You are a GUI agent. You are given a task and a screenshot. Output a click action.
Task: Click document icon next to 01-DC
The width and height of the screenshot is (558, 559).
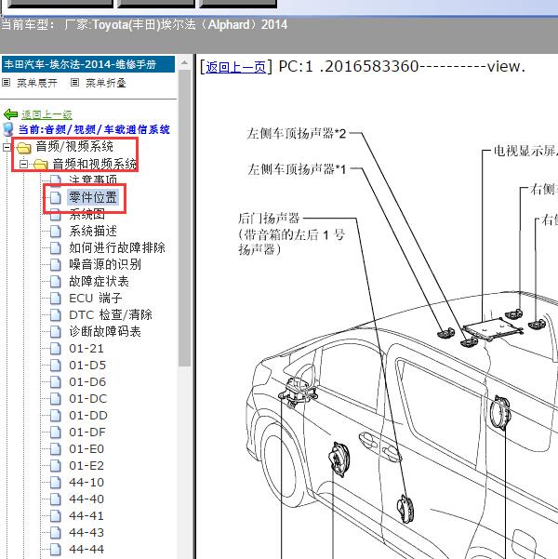tap(55, 399)
